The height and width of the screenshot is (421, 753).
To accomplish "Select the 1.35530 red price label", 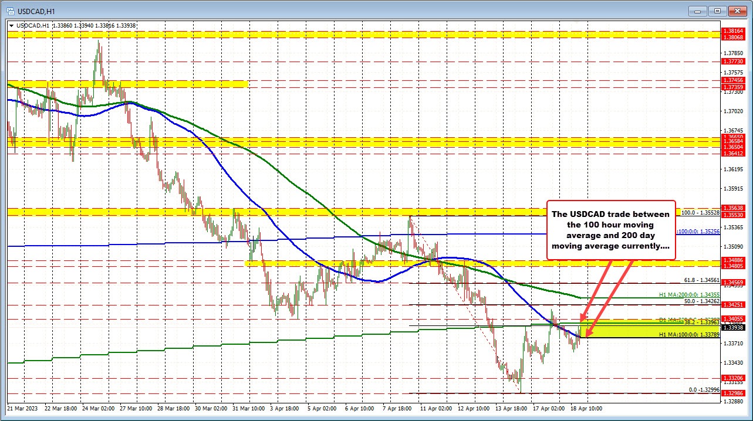I will (x=733, y=215).
